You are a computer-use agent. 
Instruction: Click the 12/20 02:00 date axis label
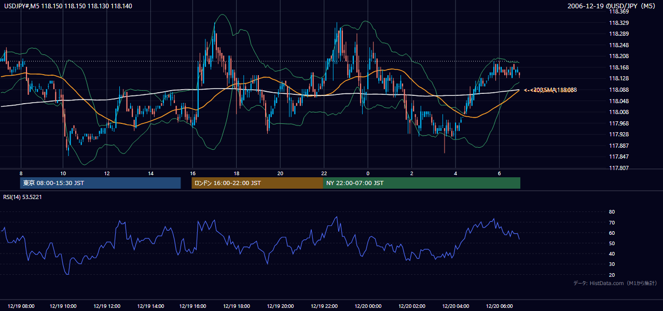point(411,306)
